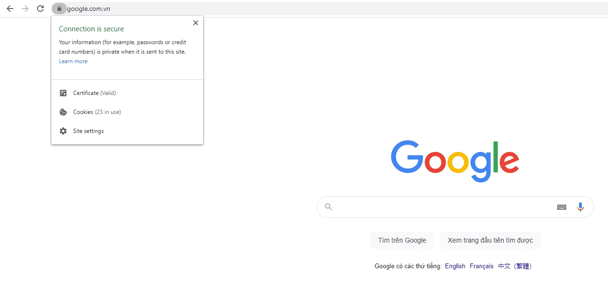Switch Google language to Français
The width and height of the screenshot is (608, 282).
[x=482, y=266]
